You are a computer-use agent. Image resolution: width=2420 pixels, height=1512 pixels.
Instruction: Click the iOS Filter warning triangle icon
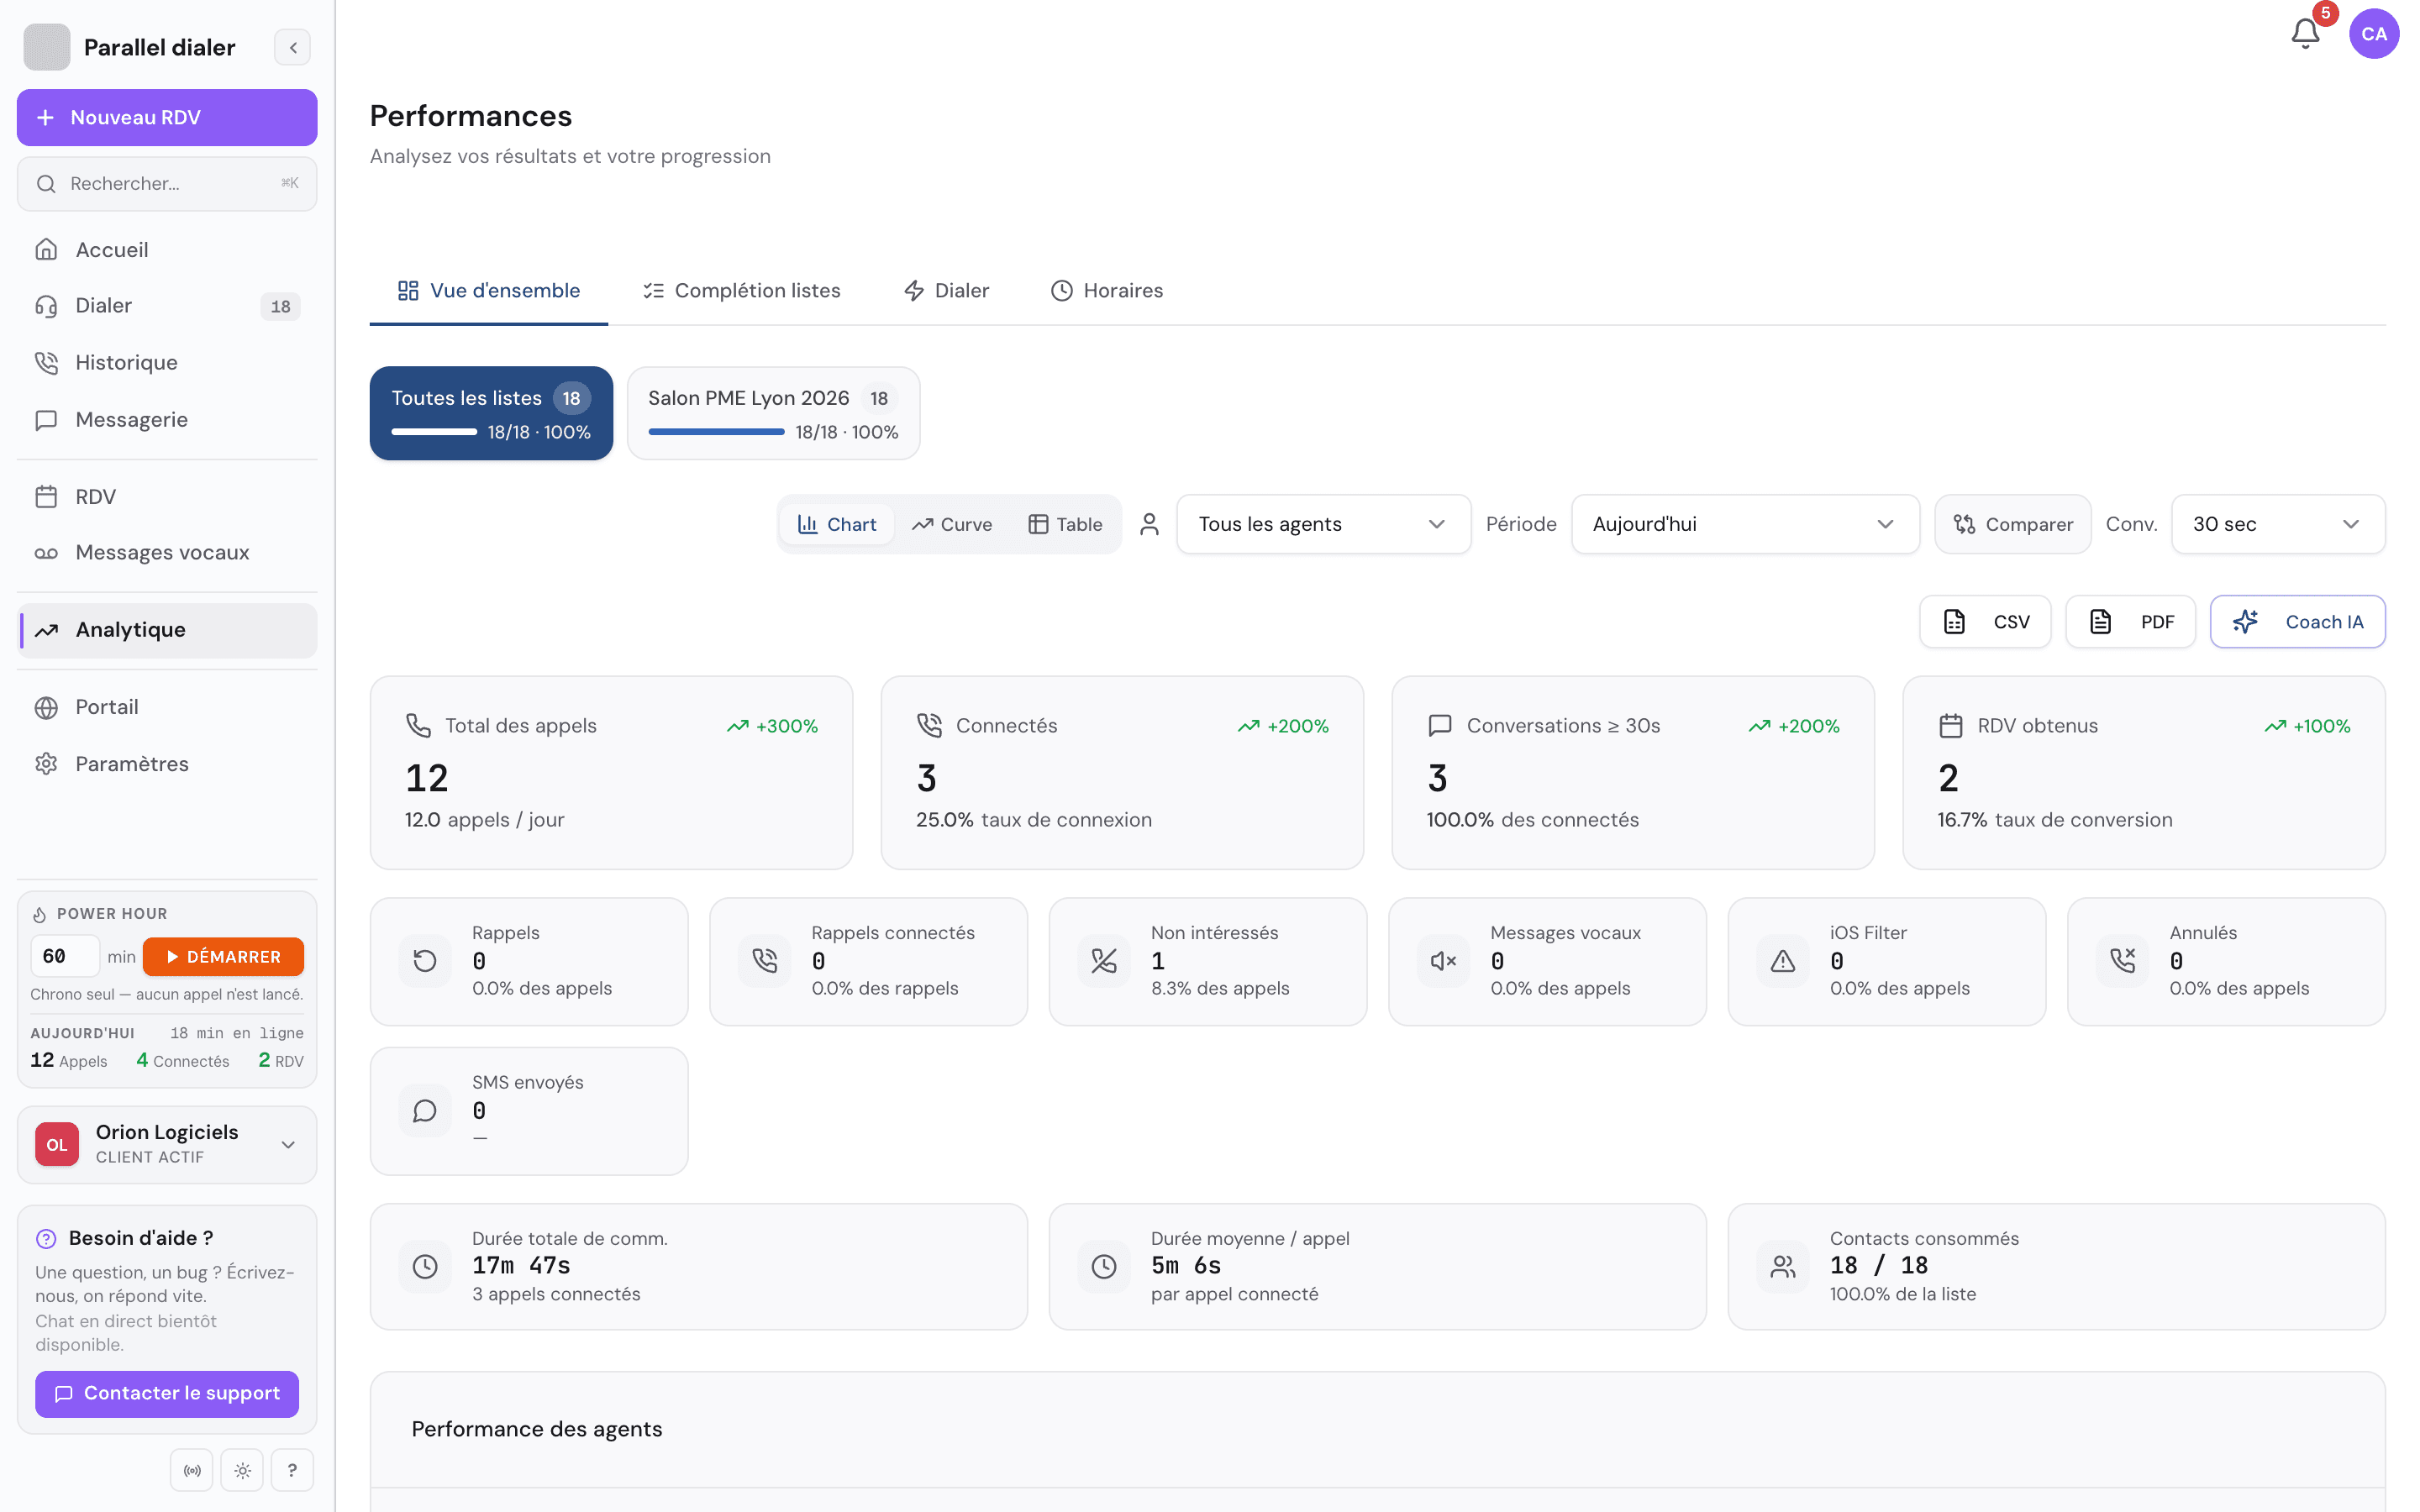click(1783, 961)
